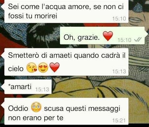Tap the flushed face emoji after 'Oddio'

(x=36, y=107)
